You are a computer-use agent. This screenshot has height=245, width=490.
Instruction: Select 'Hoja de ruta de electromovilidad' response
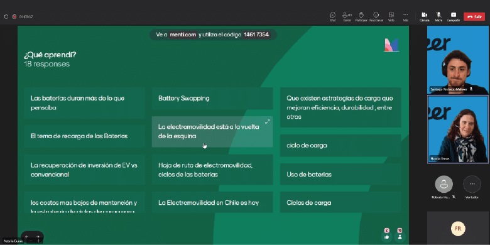pyautogui.click(x=212, y=170)
